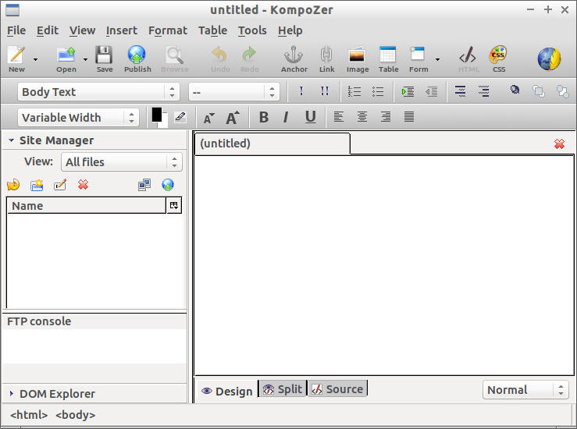Toggle Bold text formatting

click(x=263, y=118)
